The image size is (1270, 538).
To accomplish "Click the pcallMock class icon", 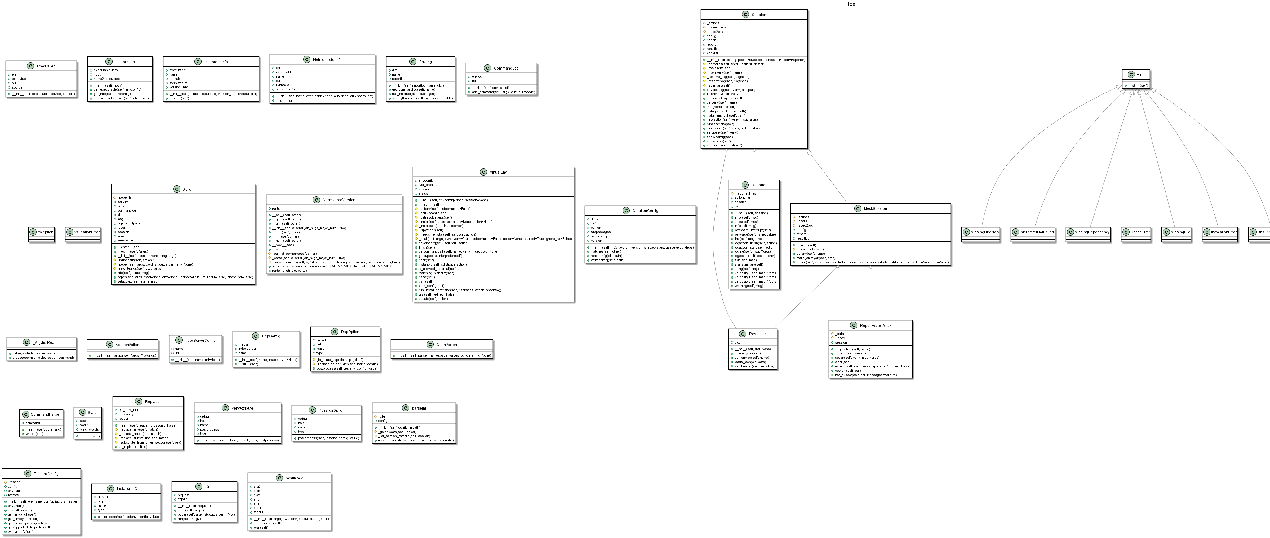I will pyautogui.click(x=280, y=478).
